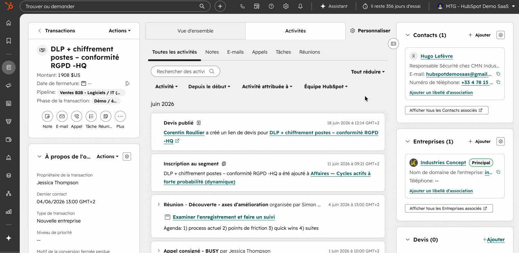Open Entreprises card settings gear
This screenshot has width=519, height=253.
[x=501, y=142]
